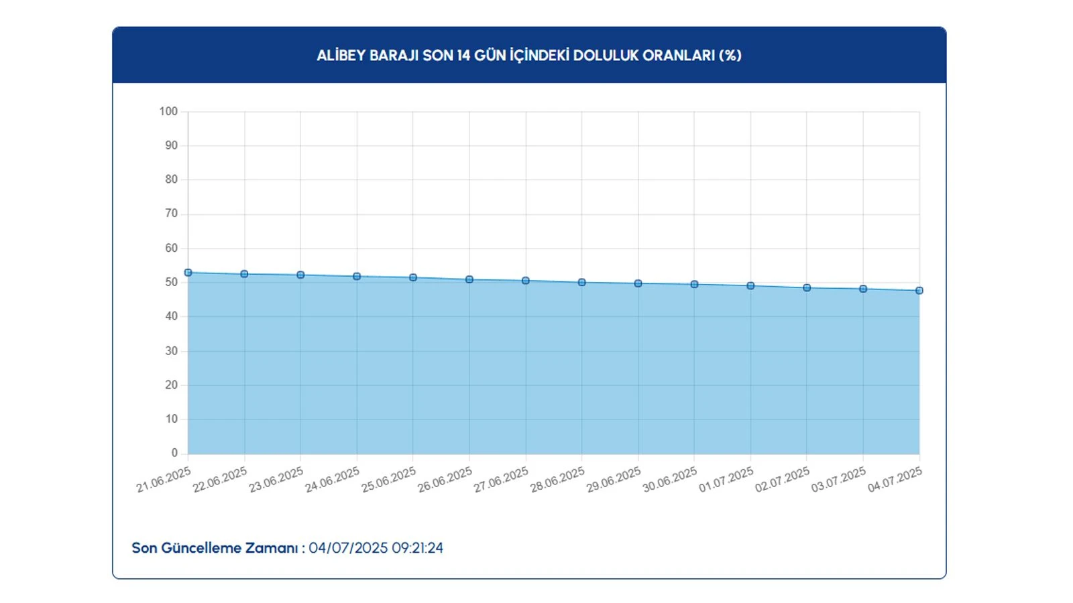Pick the data point at 28.06.2025

tap(582, 282)
